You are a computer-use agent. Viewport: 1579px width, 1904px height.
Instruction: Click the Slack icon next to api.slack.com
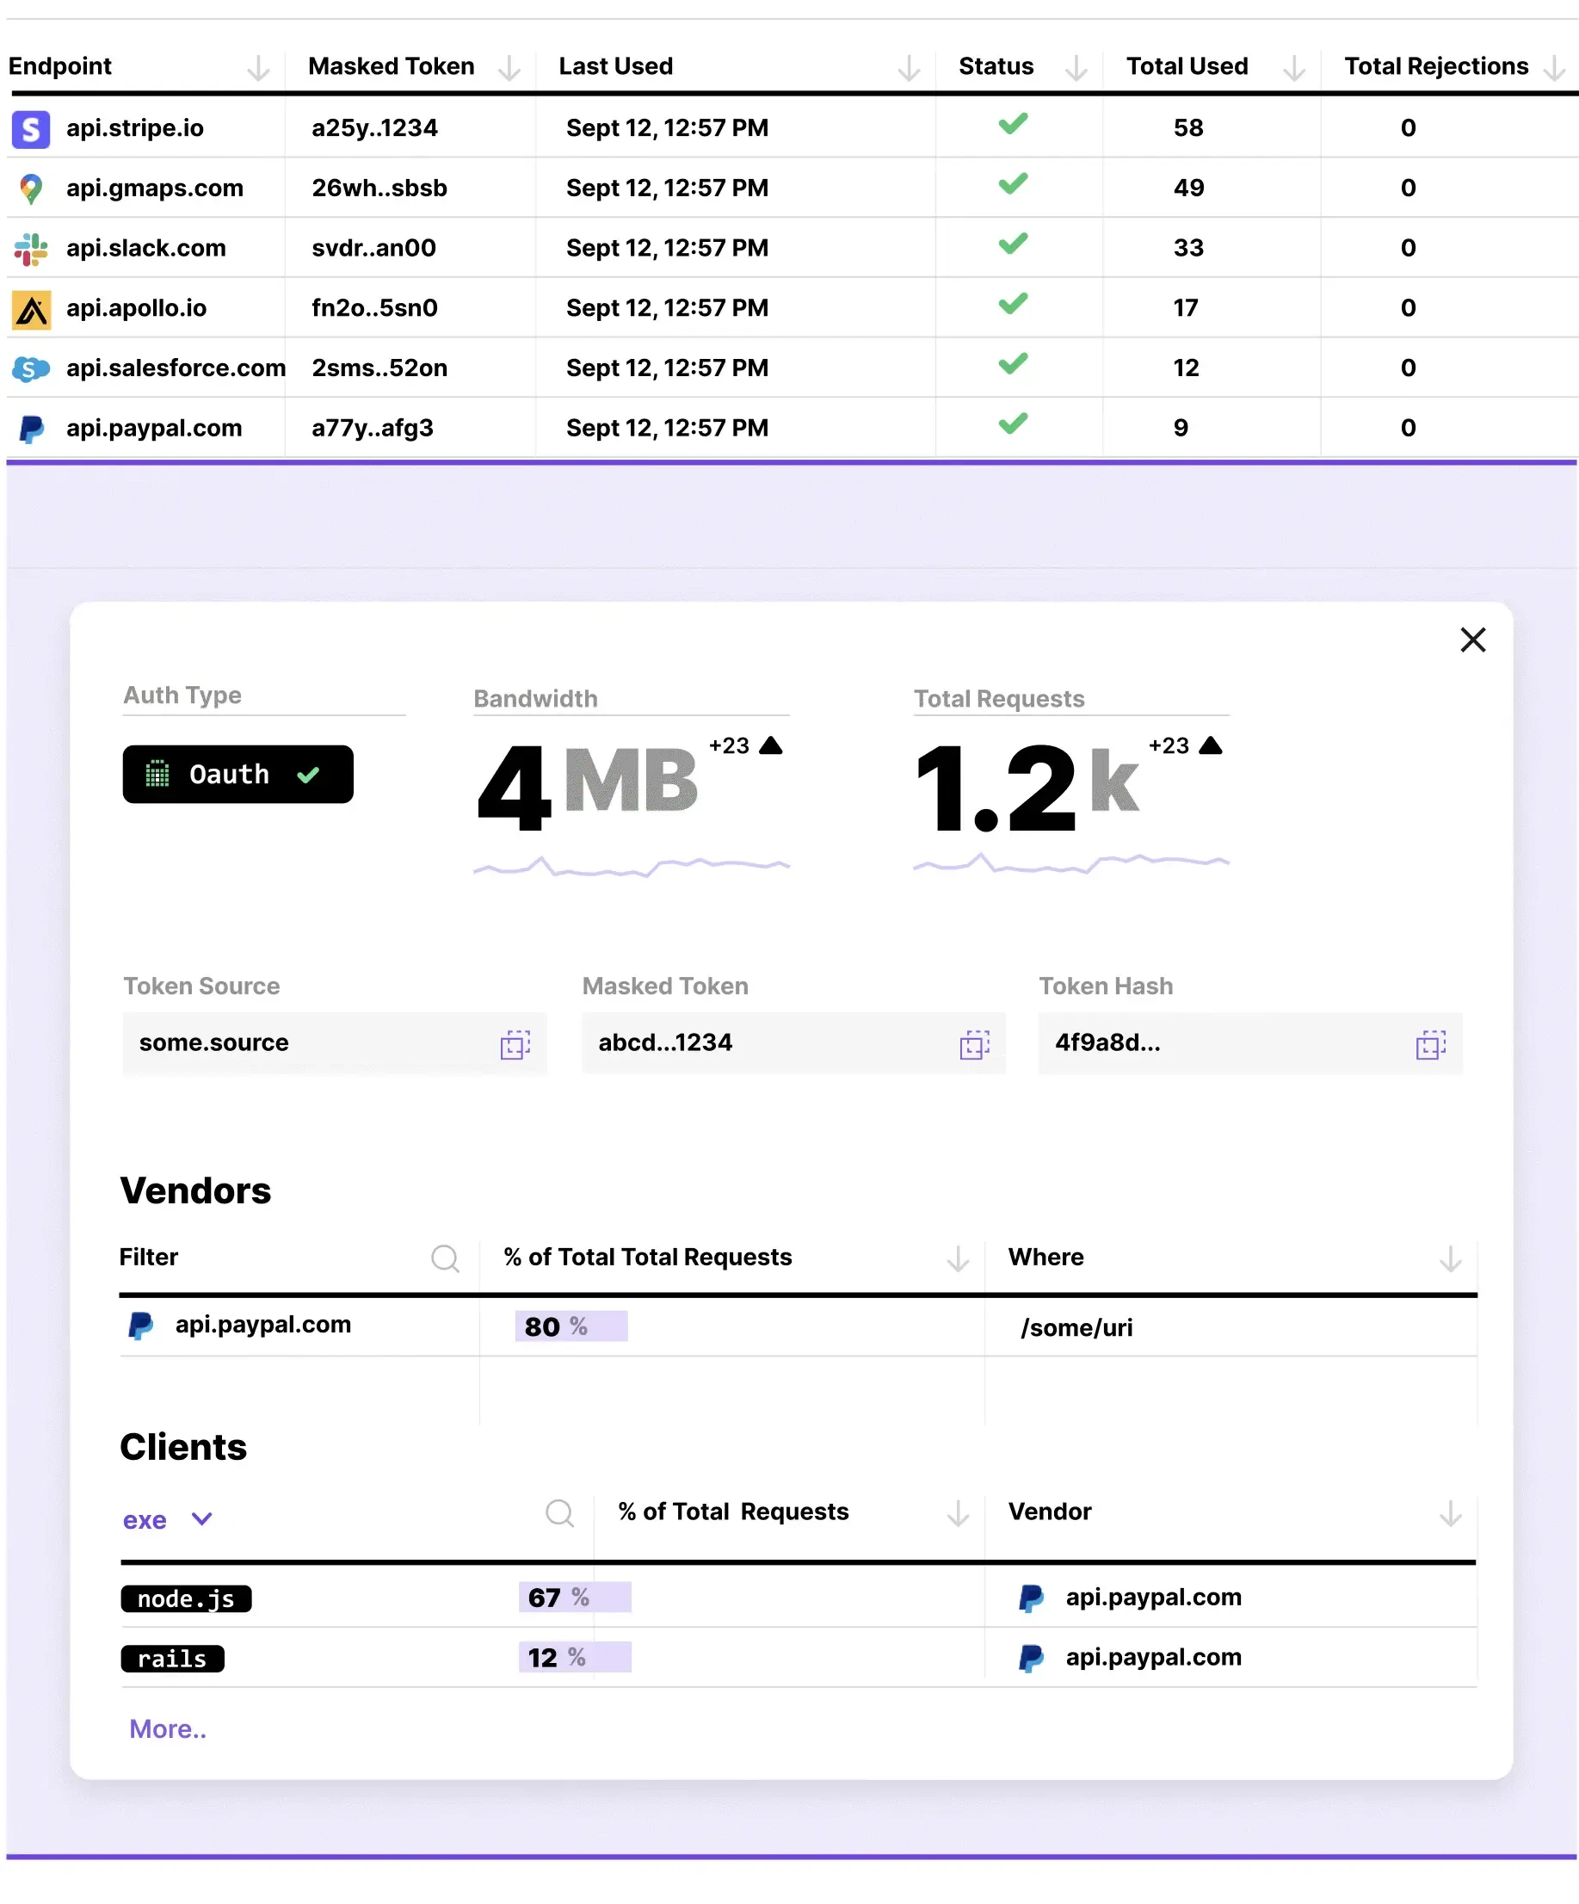[31, 248]
